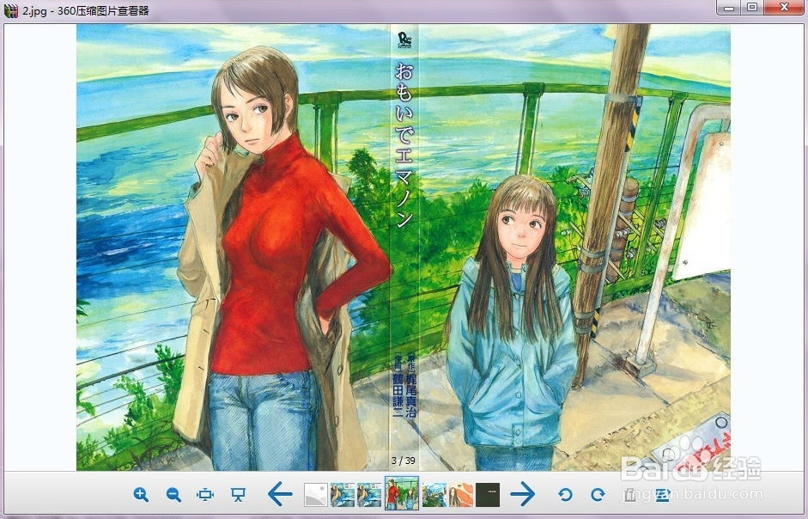Open the second thumbnail in the strip
808x519 pixels.
tap(342, 494)
